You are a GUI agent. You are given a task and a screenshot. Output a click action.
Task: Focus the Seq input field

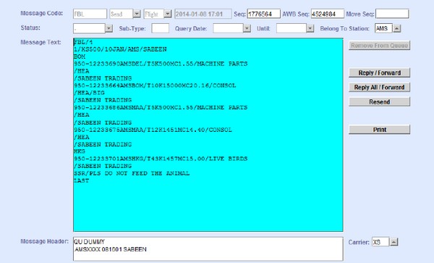click(263, 14)
